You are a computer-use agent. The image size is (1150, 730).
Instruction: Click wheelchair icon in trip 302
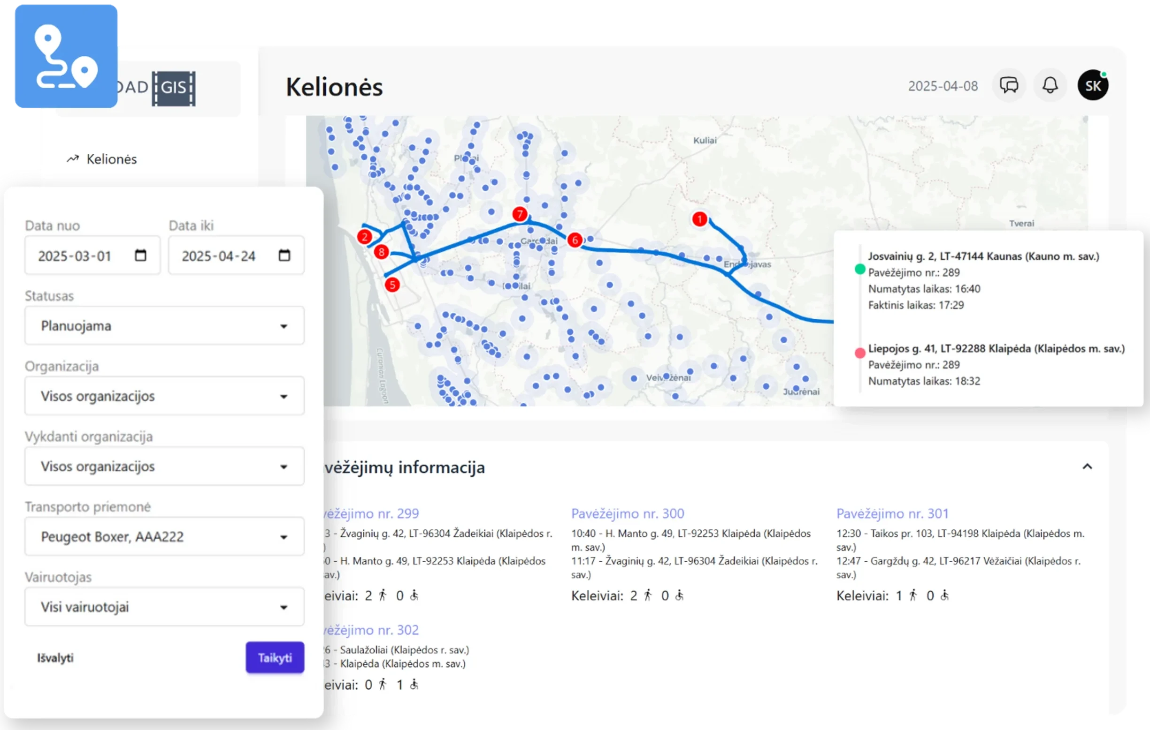click(414, 685)
